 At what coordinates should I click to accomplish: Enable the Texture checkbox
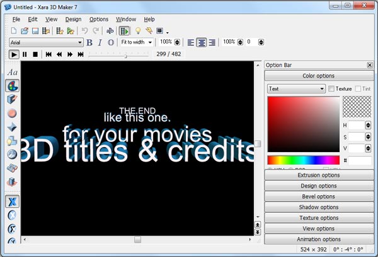pyautogui.click(x=331, y=88)
